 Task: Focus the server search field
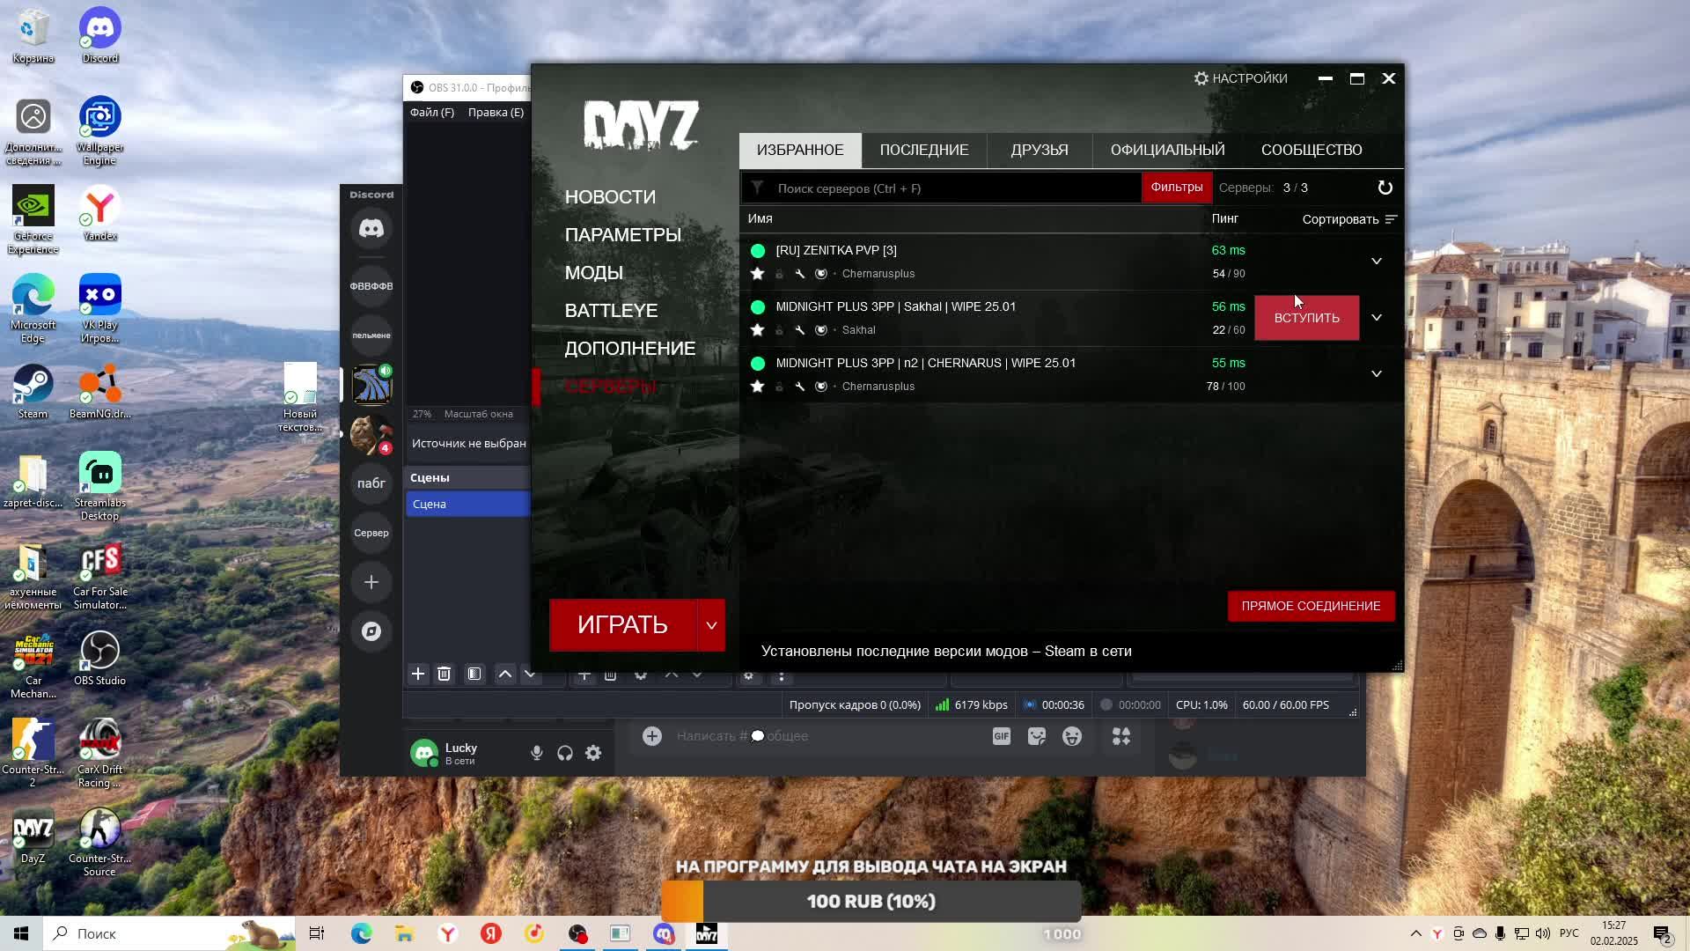click(942, 188)
